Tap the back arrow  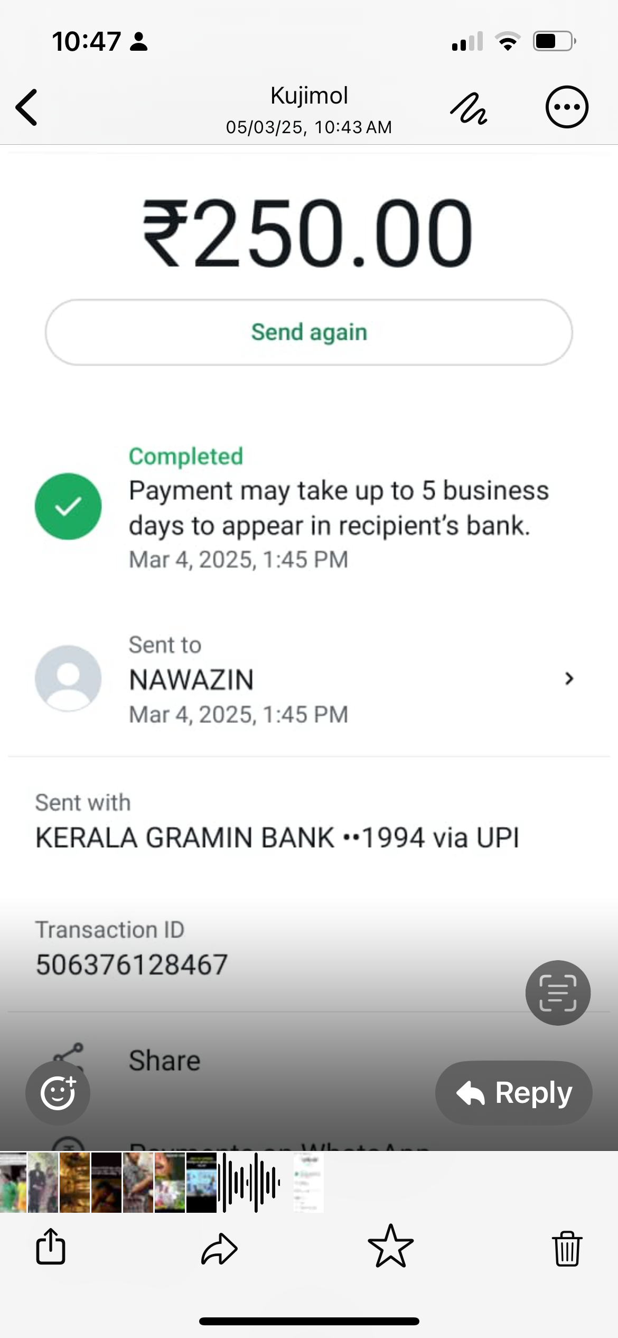(x=27, y=107)
